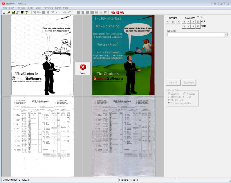231x183 pixels.
Task: Open the Process menu
Action: [21, 8]
